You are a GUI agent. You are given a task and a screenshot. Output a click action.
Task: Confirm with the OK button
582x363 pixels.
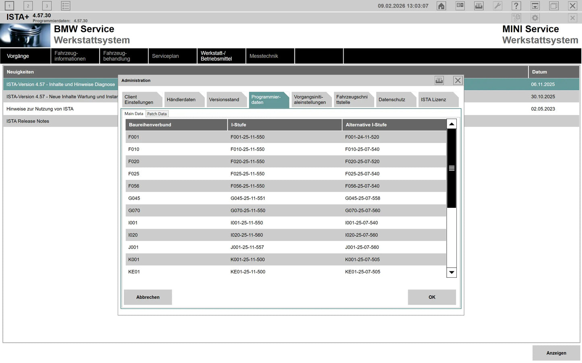(x=432, y=297)
